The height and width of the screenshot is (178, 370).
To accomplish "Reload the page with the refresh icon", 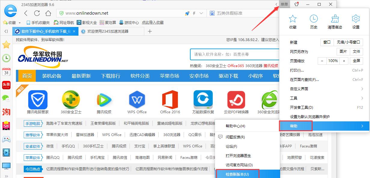I will point(37,13).
